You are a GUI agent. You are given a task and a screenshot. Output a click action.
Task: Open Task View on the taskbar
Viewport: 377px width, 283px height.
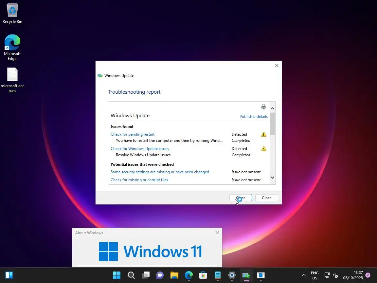pos(145,275)
